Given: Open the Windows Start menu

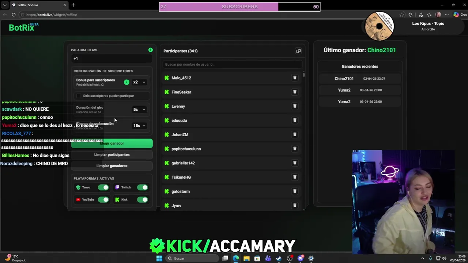Looking at the screenshot, I should pyautogui.click(x=159, y=258).
